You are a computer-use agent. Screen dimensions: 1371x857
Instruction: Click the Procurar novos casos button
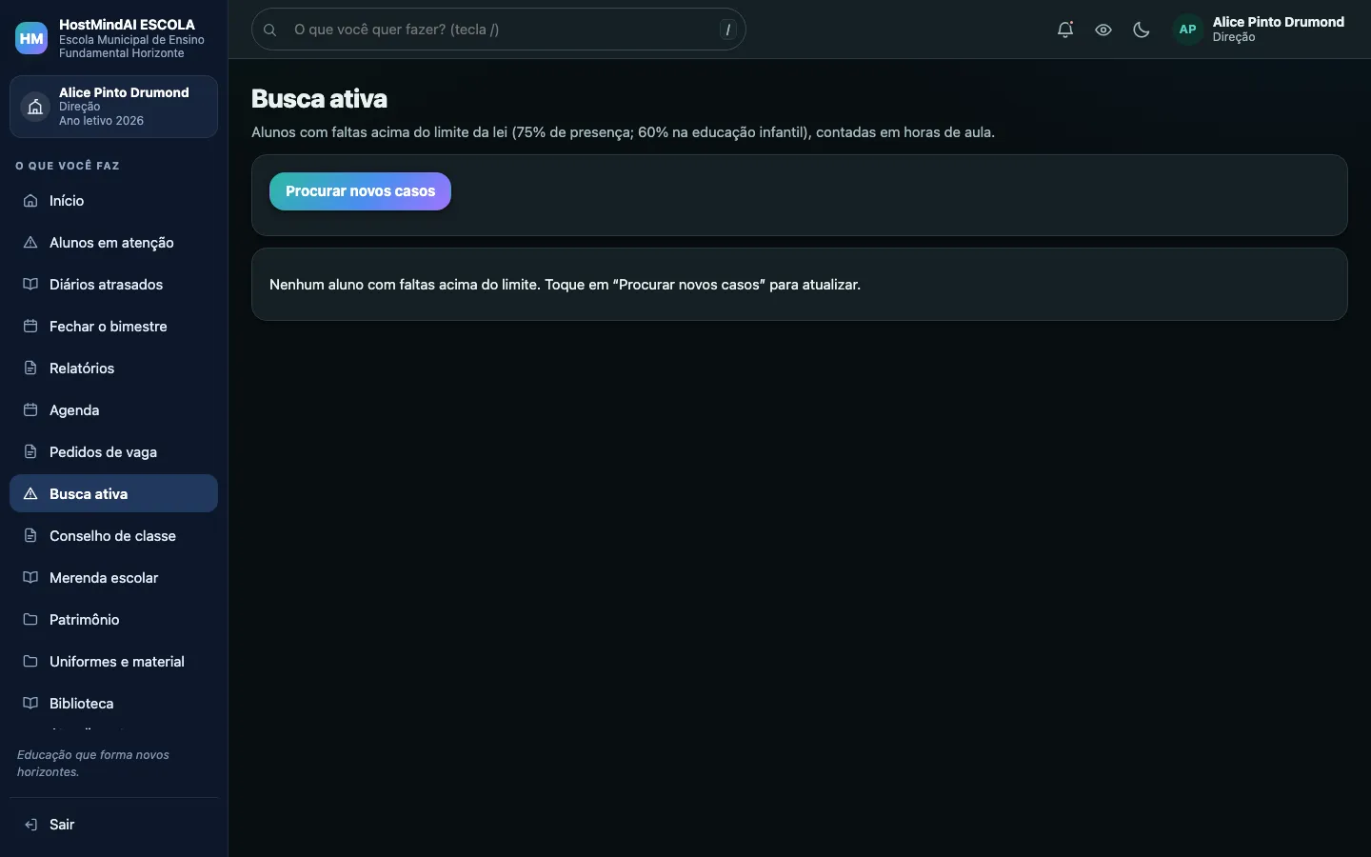(x=360, y=191)
